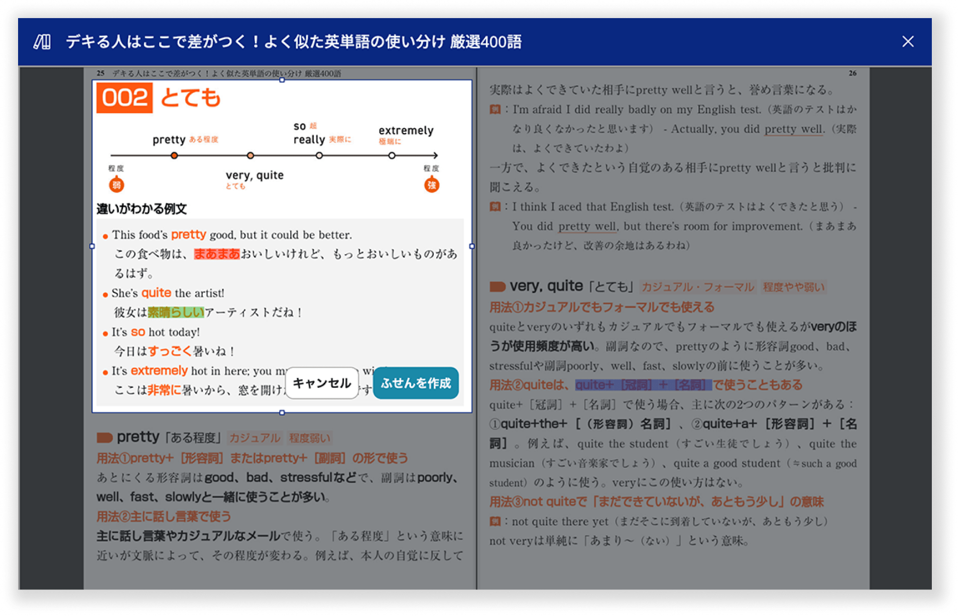The height and width of the screenshot is (616, 972).
Task: Click the book icon in the title bar
Action: click(x=42, y=42)
